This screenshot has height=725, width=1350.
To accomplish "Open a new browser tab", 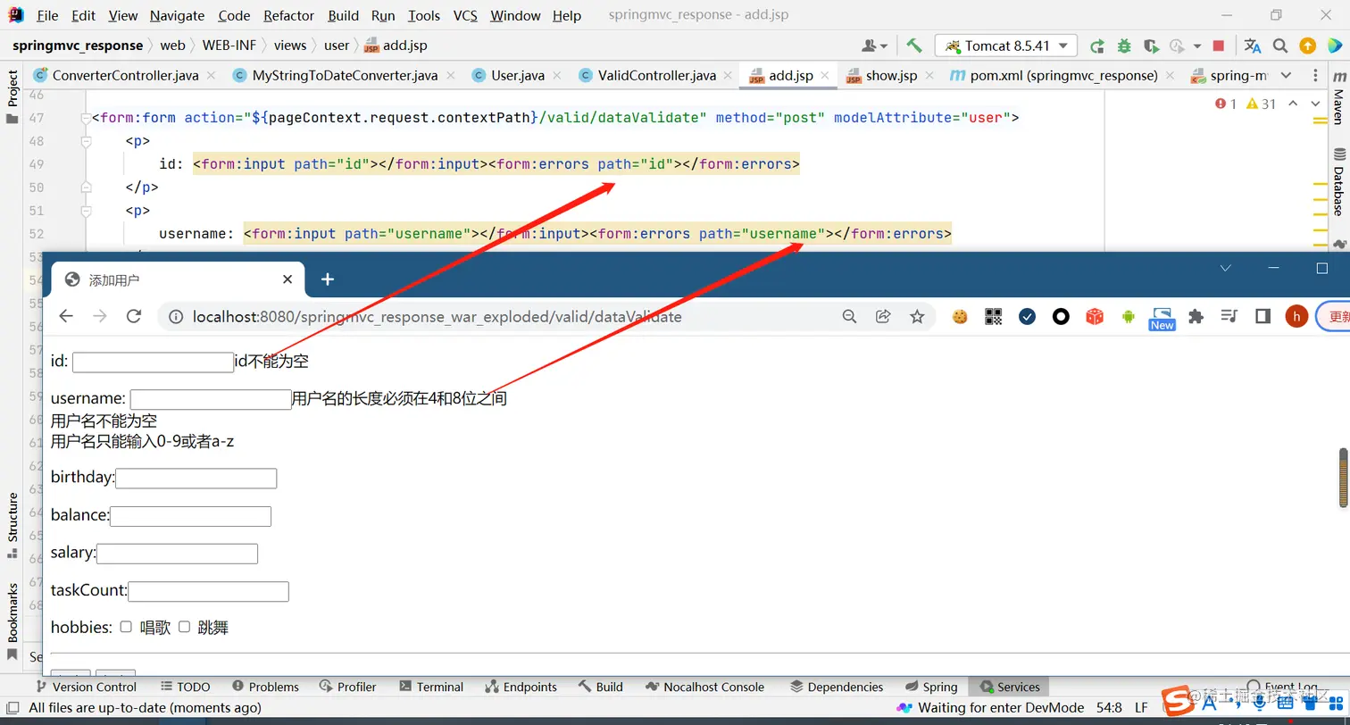I will (327, 279).
